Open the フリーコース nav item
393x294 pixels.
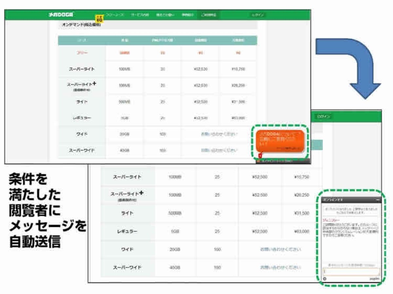click(x=114, y=15)
